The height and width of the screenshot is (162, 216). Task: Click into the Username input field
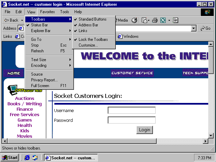(132, 110)
